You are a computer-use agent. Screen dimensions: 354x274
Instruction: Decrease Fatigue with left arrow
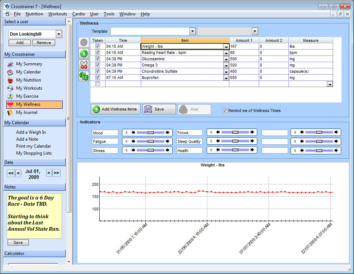point(133,141)
